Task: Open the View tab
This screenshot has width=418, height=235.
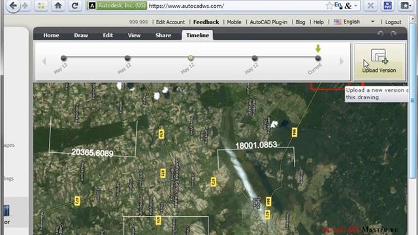Action: click(x=134, y=35)
